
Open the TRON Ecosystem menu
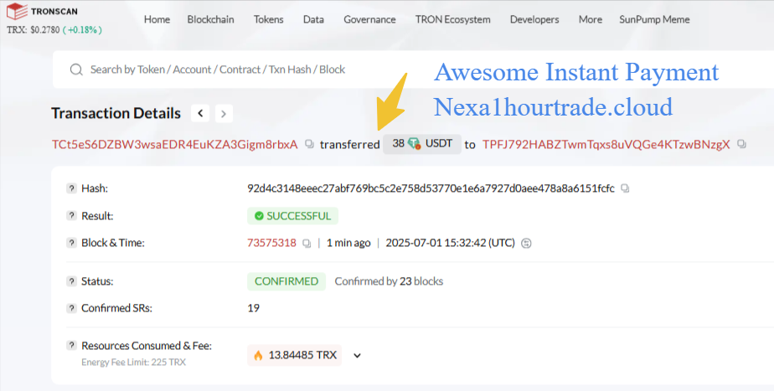pyautogui.click(x=452, y=19)
